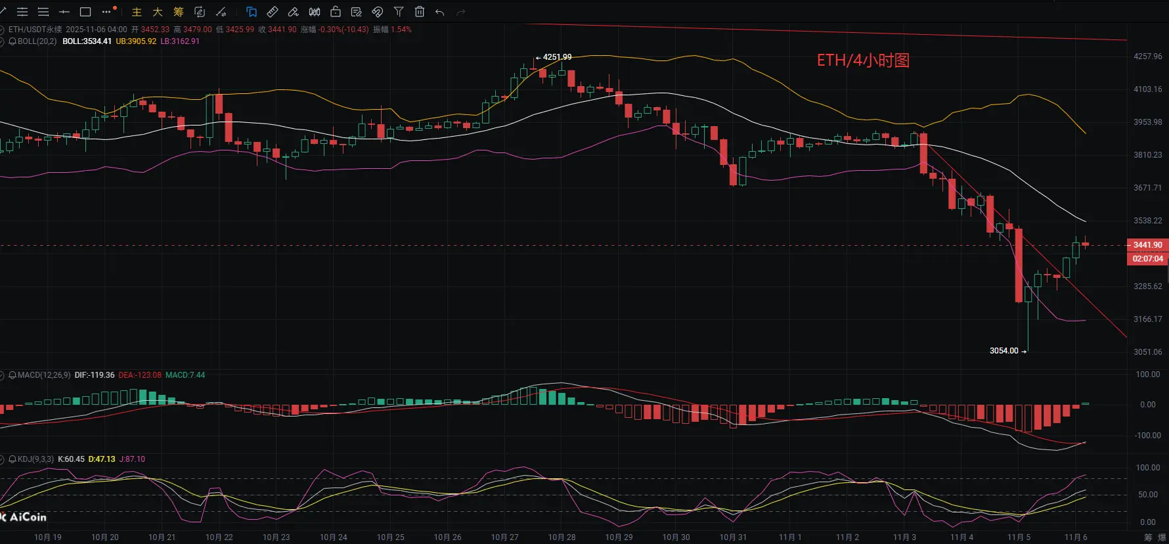Click the blue bookmark drawings icon
The image size is (1169, 544).
coord(252,12)
